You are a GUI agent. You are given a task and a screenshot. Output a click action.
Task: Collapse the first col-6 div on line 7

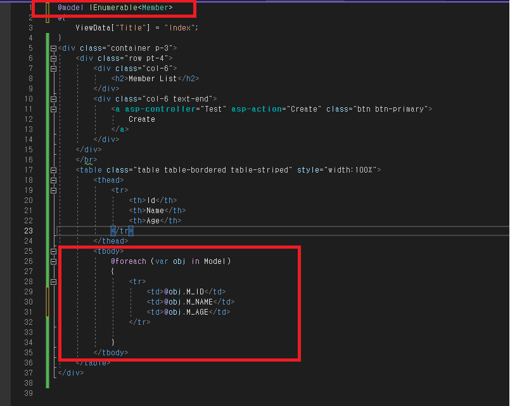click(x=54, y=69)
